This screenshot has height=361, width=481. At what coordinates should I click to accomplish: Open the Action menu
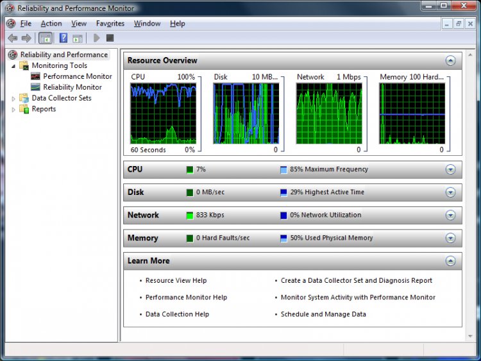51,24
